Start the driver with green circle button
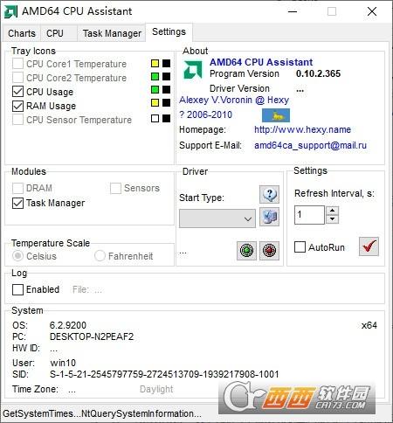Screen dimensions: 393x423 (x=246, y=251)
